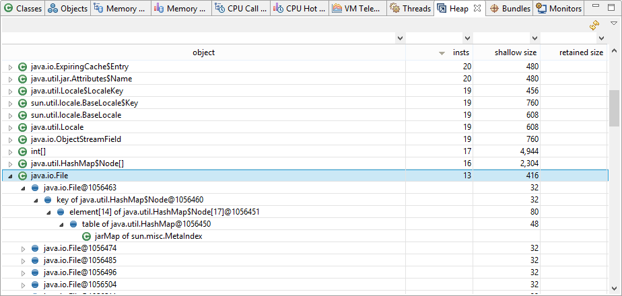Click the int[] class icon

22,151
